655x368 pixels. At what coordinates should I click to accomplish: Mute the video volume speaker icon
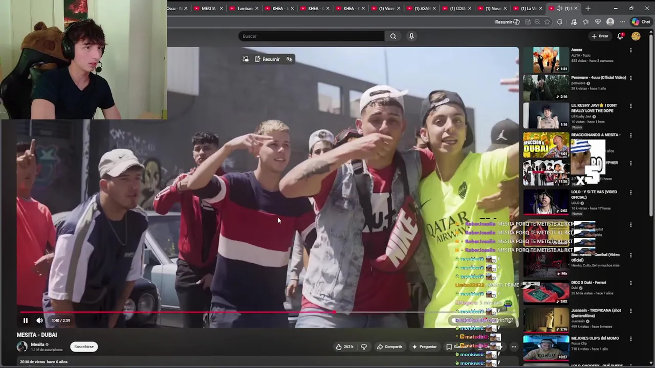[39, 320]
